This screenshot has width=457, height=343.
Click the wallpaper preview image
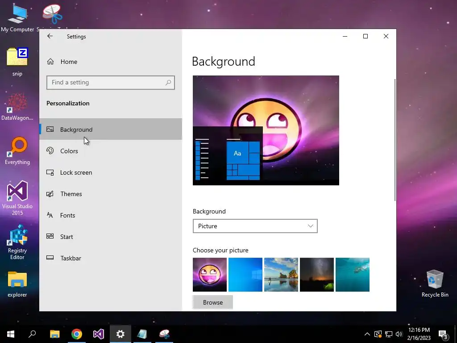pyautogui.click(x=266, y=130)
